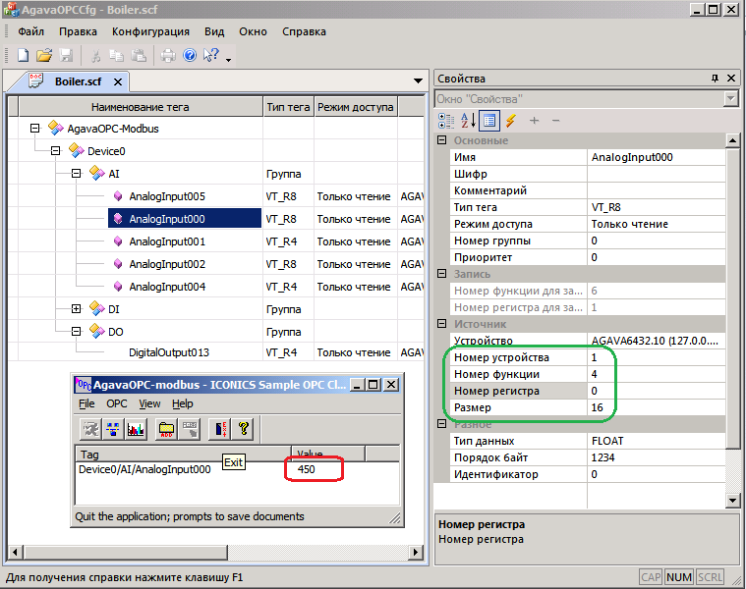
Task: Click the Наименование тега column header
Action: (x=141, y=107)
